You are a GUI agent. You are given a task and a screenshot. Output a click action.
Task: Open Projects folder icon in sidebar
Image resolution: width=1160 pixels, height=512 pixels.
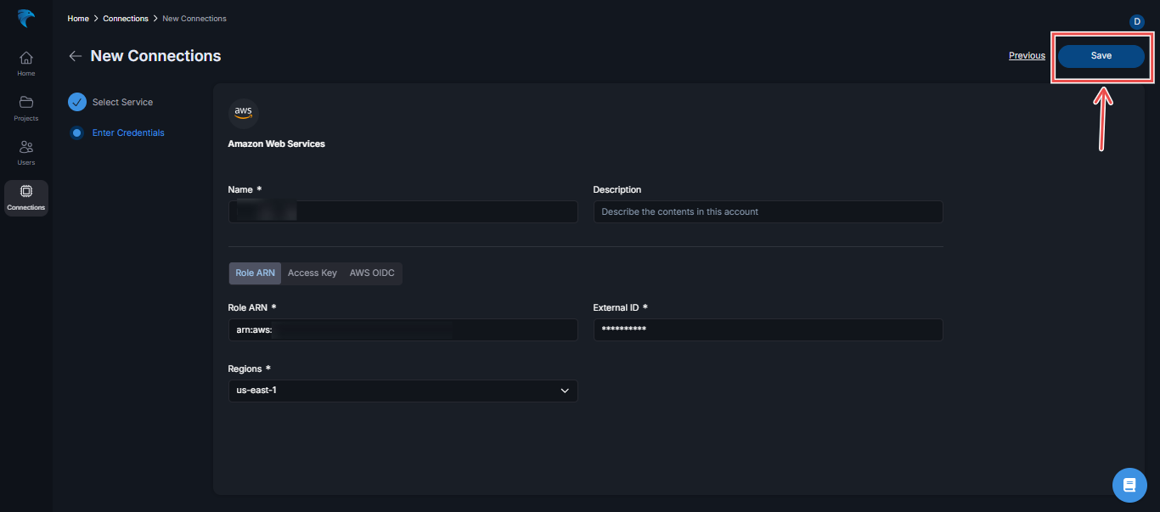(26, 107)
